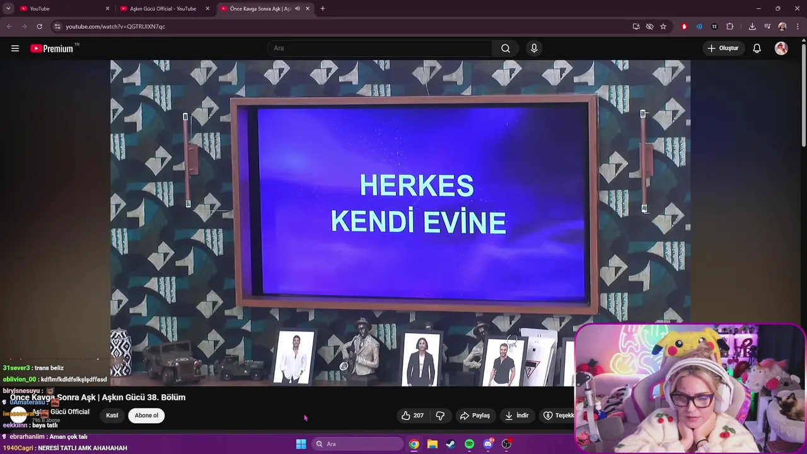Open the Oluştur create menu

coord(723,49)
